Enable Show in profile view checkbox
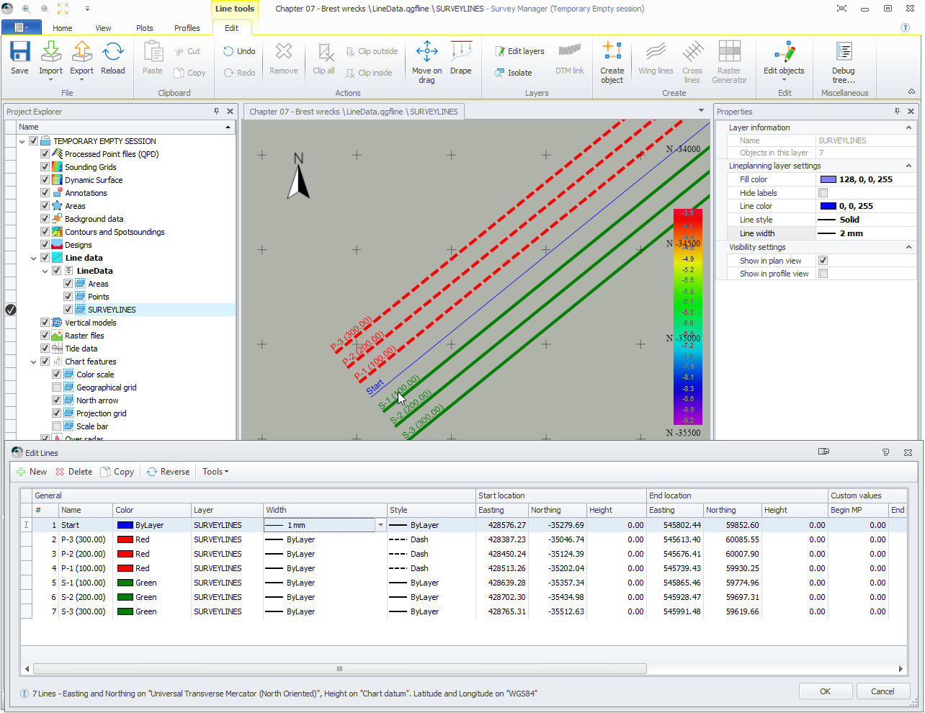925x713 pixels. [823, 274]
